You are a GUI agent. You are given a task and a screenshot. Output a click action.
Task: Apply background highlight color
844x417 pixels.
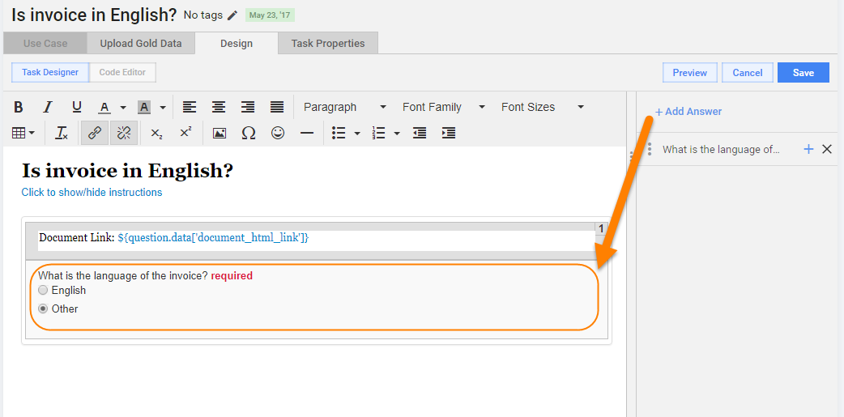pyautogui.click(x=143, y=107)
